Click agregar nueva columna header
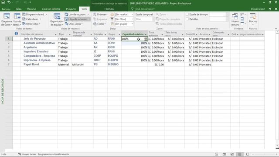279x157 pixels. pos(252,34)
